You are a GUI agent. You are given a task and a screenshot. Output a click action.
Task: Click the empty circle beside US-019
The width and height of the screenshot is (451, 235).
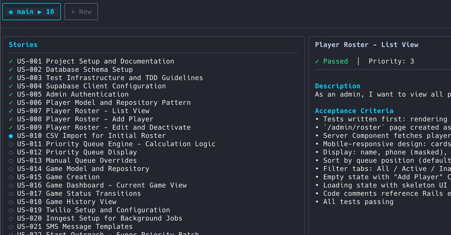pyautogui.click(x=11, y=210)
